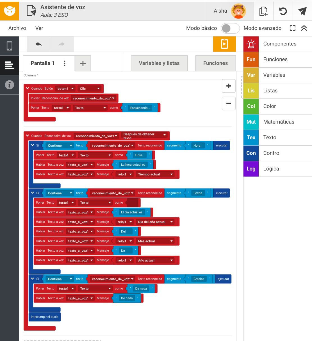
Task: Click the paper plane send icon
Action: point(302,11)
